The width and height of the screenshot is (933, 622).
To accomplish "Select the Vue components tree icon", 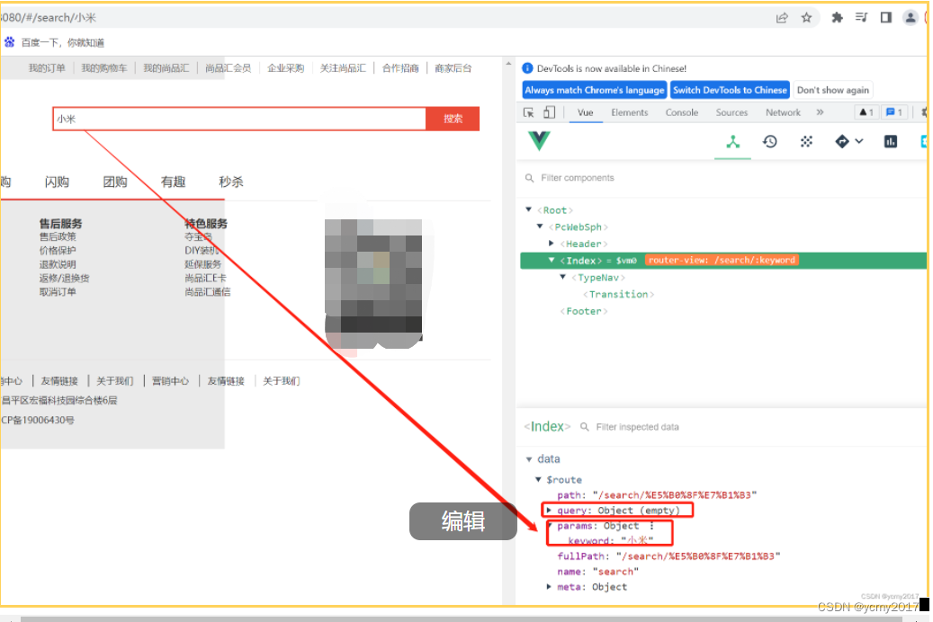I will (x=733, y=141).
